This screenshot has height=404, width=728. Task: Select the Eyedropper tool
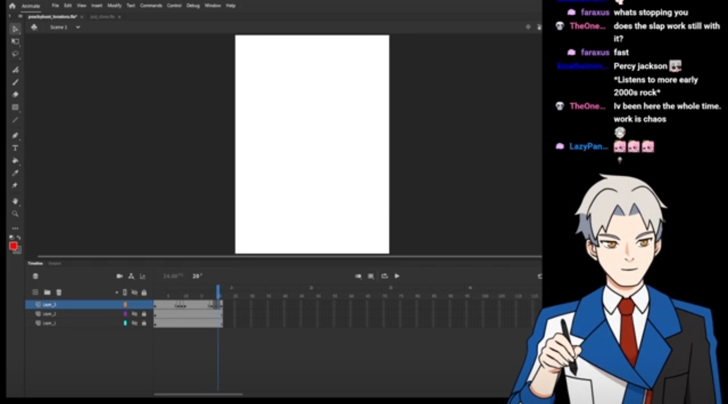coord(15,173)
